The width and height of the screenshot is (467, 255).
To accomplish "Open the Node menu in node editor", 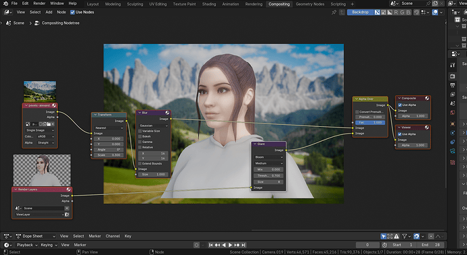I will point(61,12).
